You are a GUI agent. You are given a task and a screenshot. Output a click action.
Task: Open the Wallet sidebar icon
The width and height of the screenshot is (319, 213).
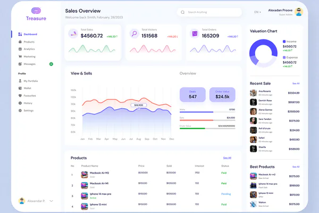(20, 88)
